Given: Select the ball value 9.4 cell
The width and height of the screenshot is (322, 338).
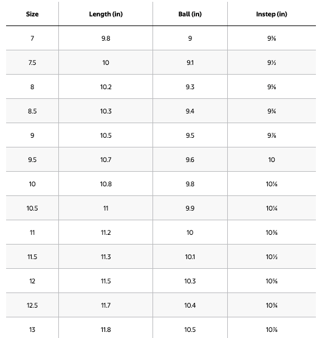Looking at the screenshot, I should click(x=190, y=111).
